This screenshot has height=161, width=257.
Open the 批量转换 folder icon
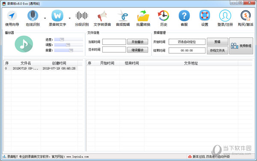pos(143,16)
